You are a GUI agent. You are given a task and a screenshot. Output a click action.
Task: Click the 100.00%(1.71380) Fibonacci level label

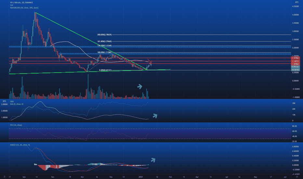pyautogui.click(x=104, y=52)
